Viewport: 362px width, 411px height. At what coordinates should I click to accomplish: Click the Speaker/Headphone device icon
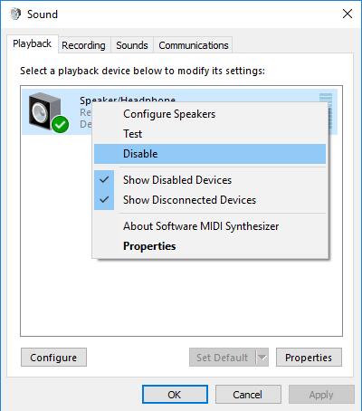[x=45, y=111]
